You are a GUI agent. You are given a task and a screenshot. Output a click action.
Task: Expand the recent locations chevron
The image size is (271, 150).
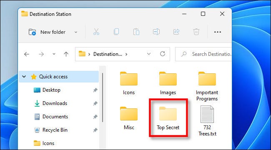54,54
